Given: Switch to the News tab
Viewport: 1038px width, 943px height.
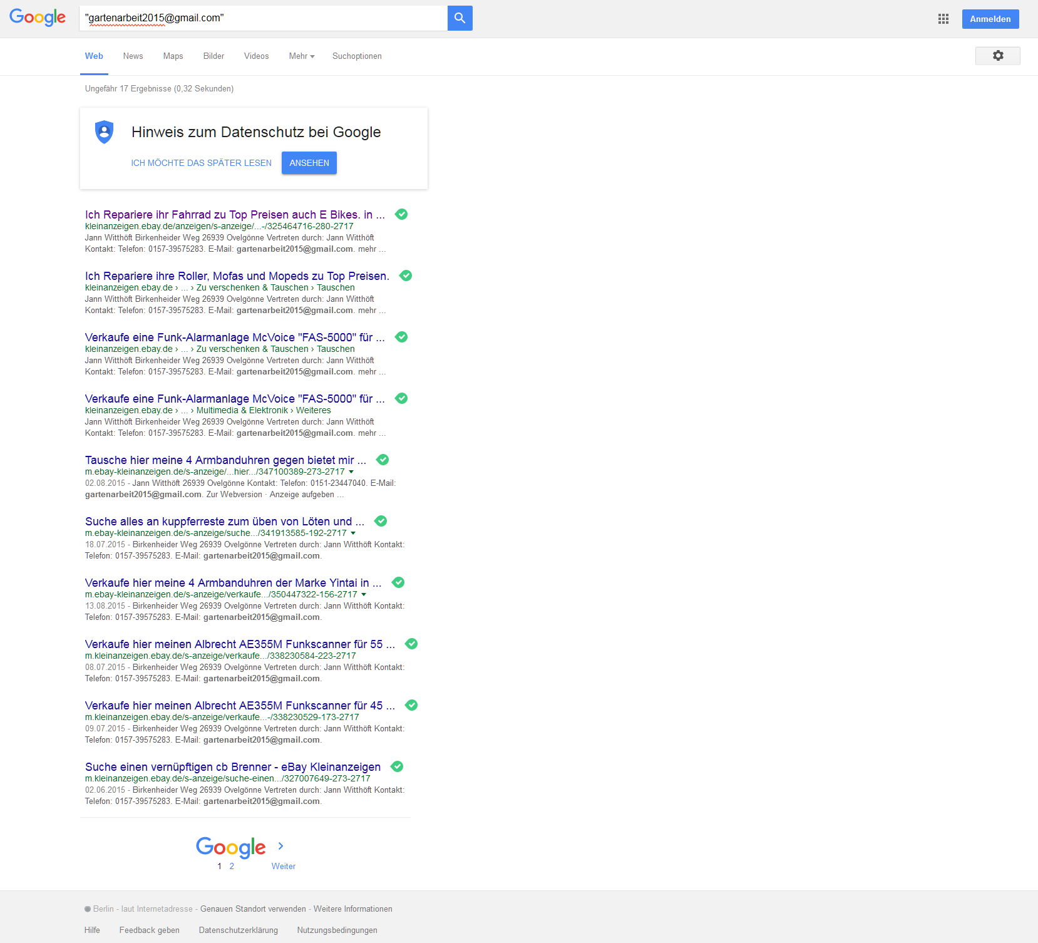Looking at the screenshot, I should [x=133, y=56].
